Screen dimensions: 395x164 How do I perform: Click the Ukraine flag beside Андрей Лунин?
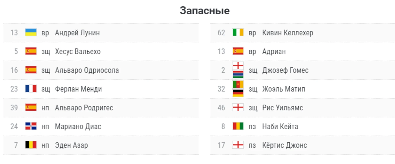click(x=31, y=33)
